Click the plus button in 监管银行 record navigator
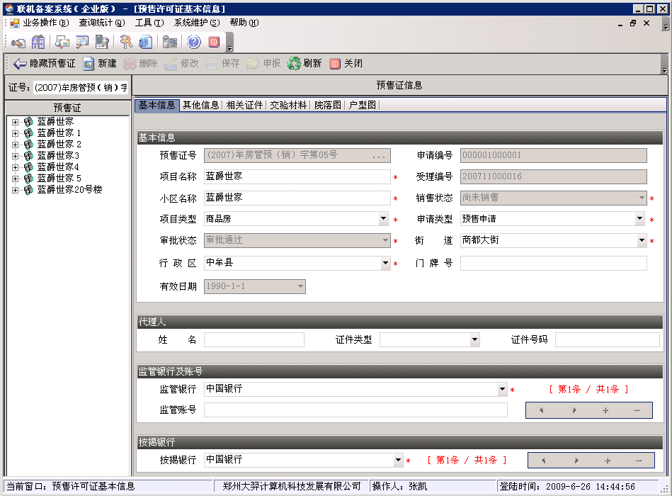 605,410
